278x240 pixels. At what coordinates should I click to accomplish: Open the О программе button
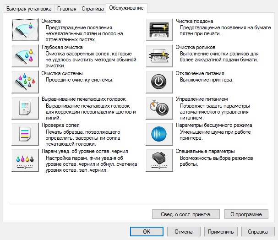[x=246, y=214]
